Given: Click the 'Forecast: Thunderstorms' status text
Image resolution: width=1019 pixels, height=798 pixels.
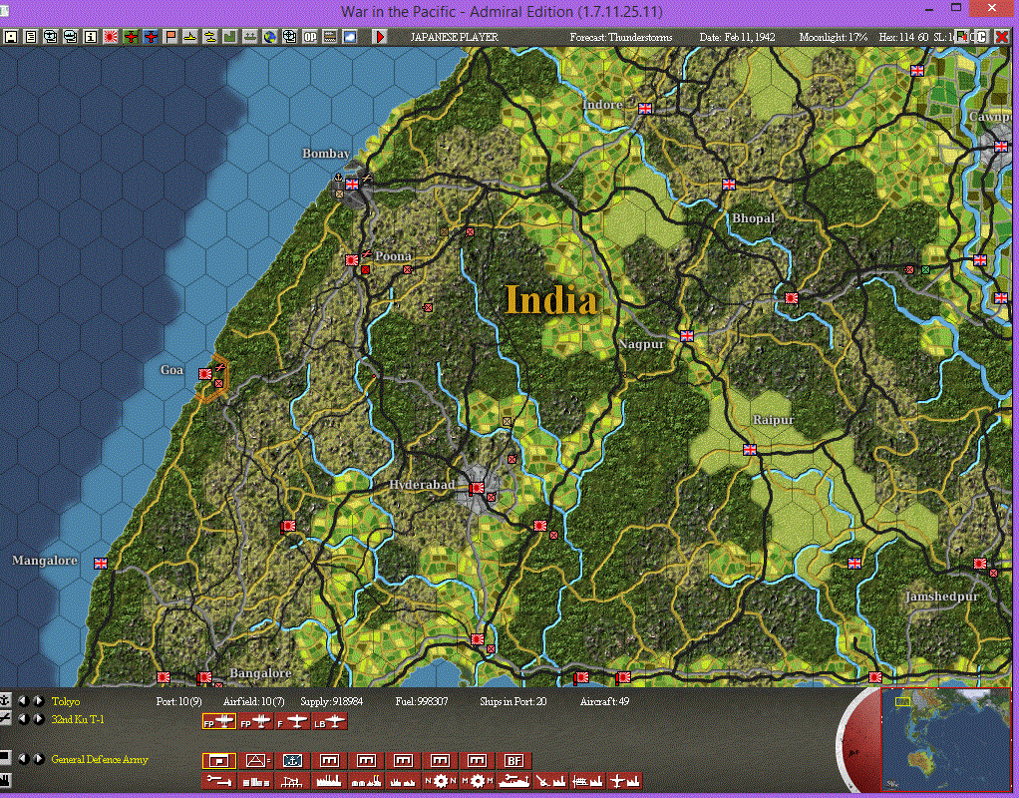Looking at the screenshot, I should [620, 37].
